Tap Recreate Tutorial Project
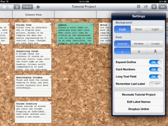Viewport: 168px width, 126px height. click(x=139, y=95)
